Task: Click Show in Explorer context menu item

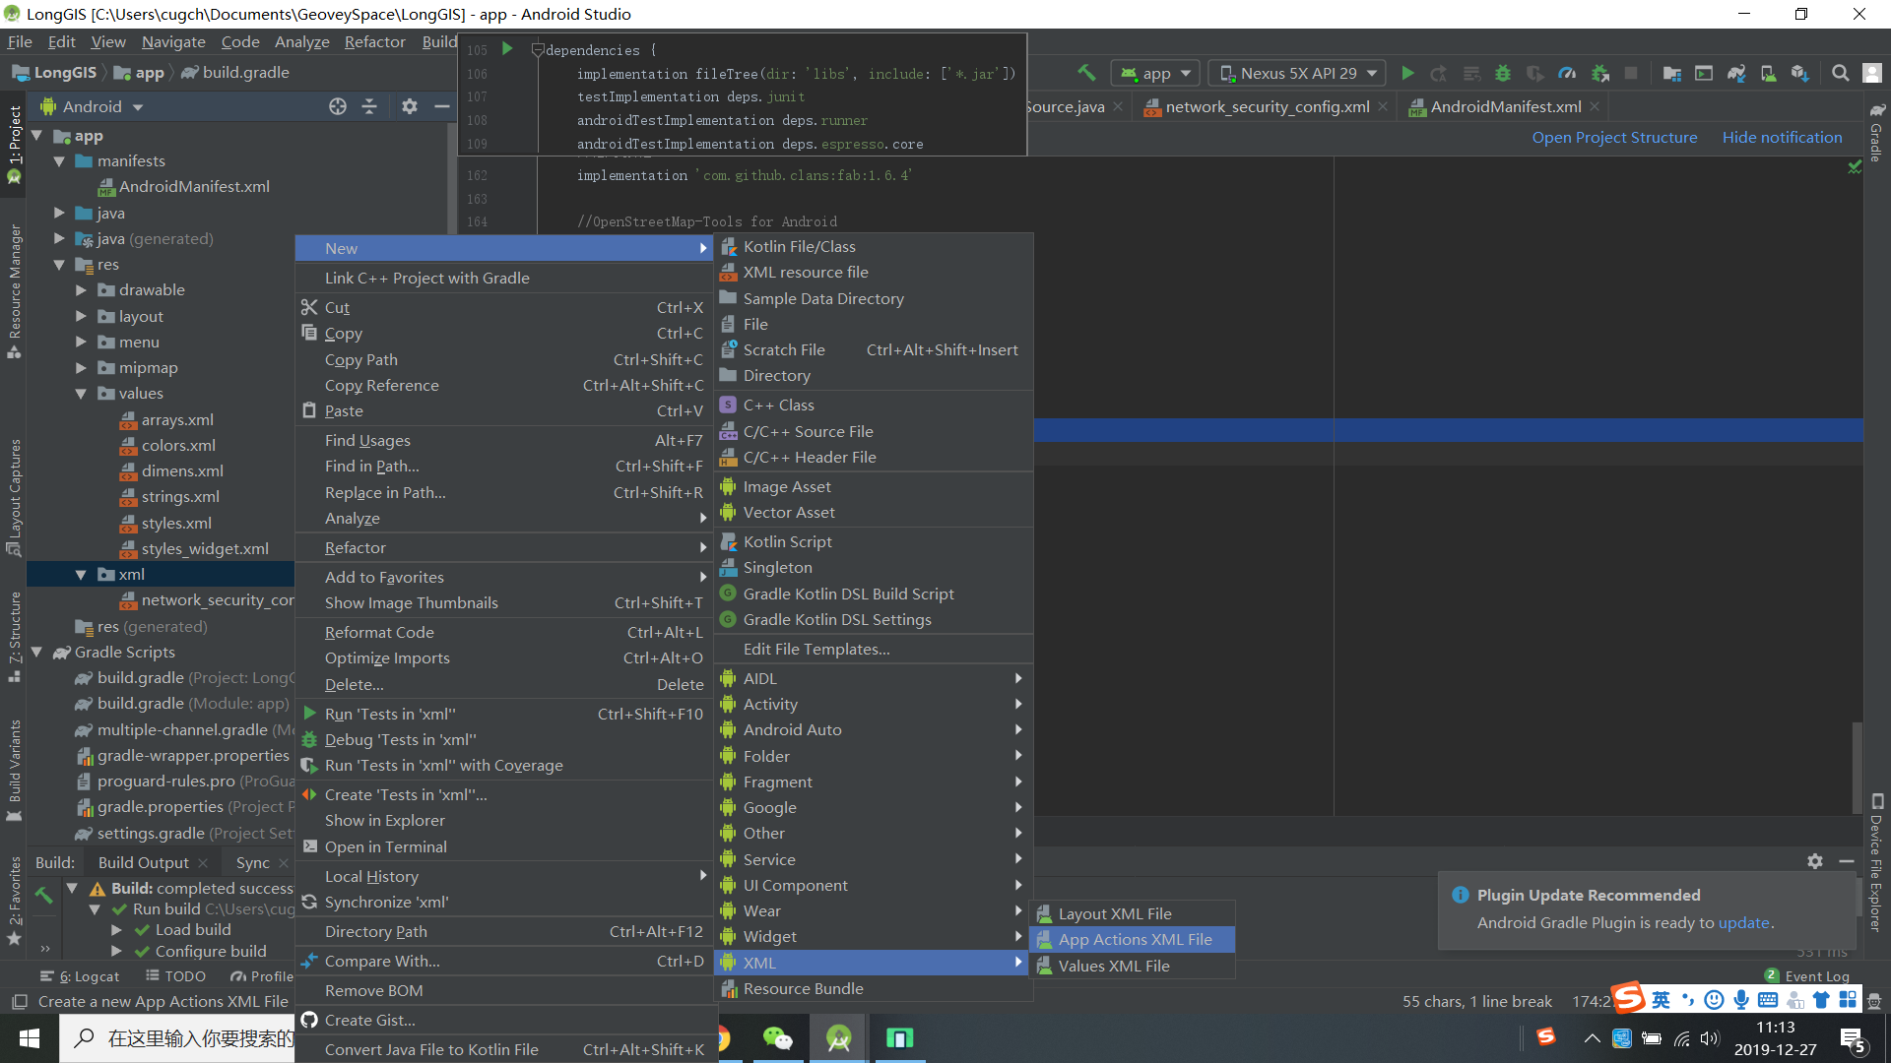Action: 505,821
